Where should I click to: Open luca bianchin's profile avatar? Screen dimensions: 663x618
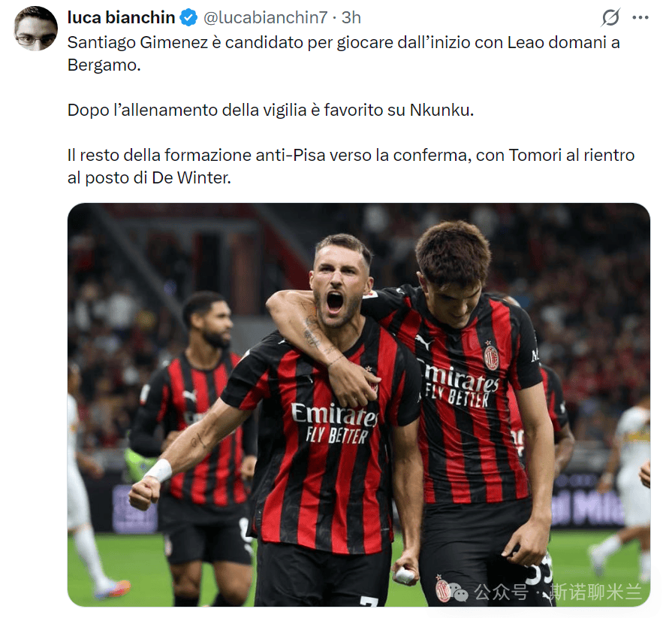35,29
